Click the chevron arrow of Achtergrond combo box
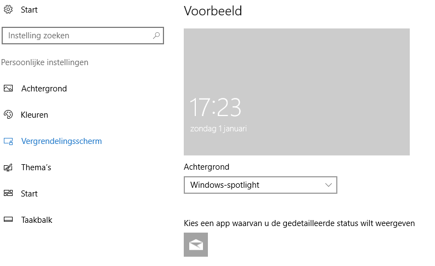 329,185
